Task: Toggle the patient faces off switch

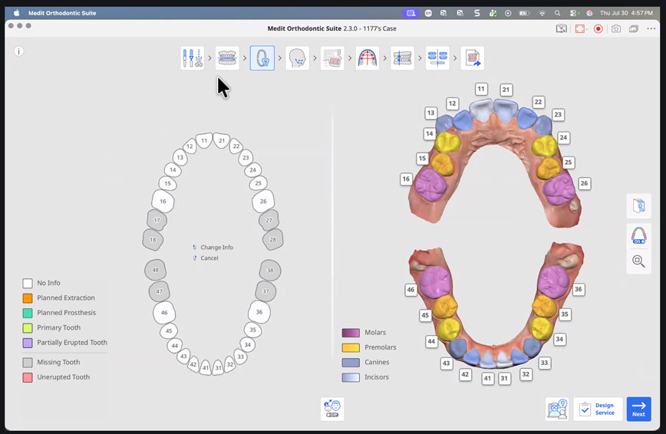Action: (332, 409)
